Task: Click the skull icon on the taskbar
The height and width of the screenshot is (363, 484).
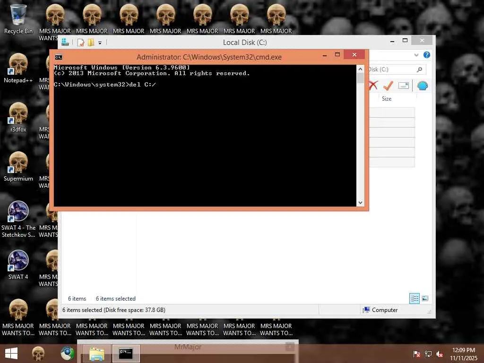Action: 38,354
